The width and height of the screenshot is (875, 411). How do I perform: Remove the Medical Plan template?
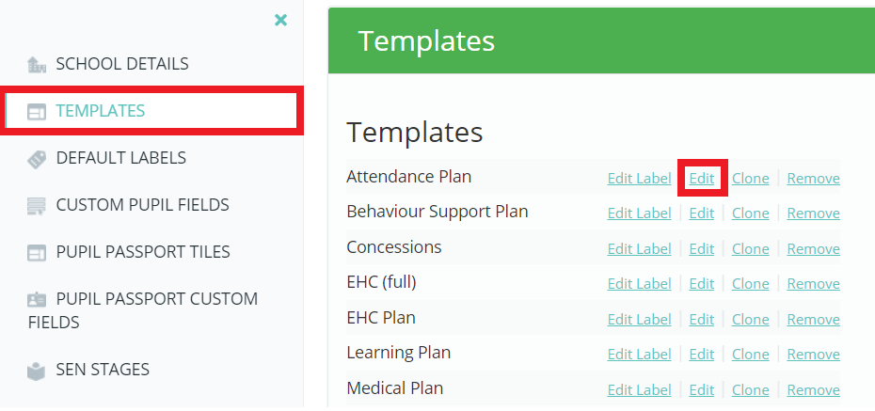(813, 389)
